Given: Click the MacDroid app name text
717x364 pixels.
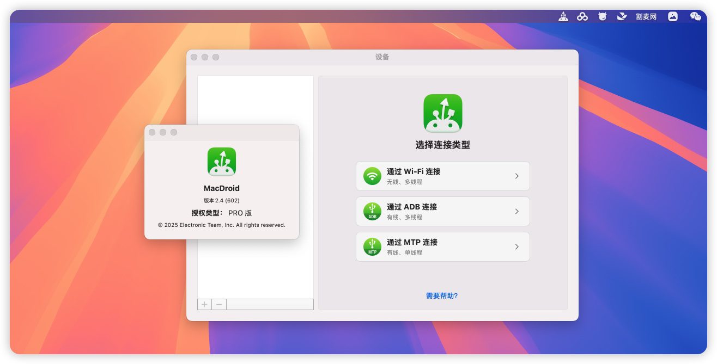Looking at the screenshot, I should pos(222,188).
